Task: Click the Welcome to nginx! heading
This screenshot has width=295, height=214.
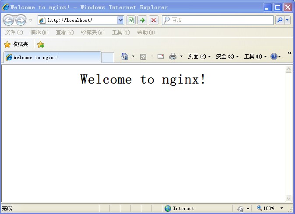Action: (x=143, y=79)
